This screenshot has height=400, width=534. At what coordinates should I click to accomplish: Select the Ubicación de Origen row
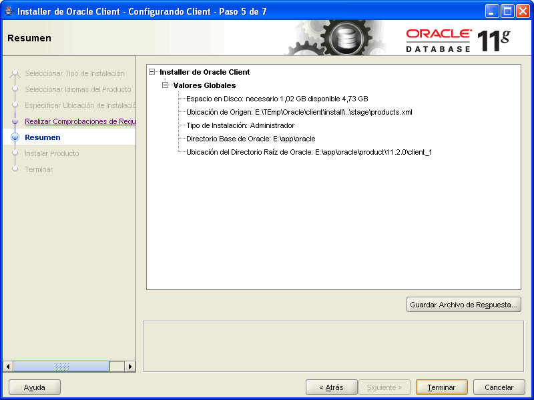click(299, 112)
